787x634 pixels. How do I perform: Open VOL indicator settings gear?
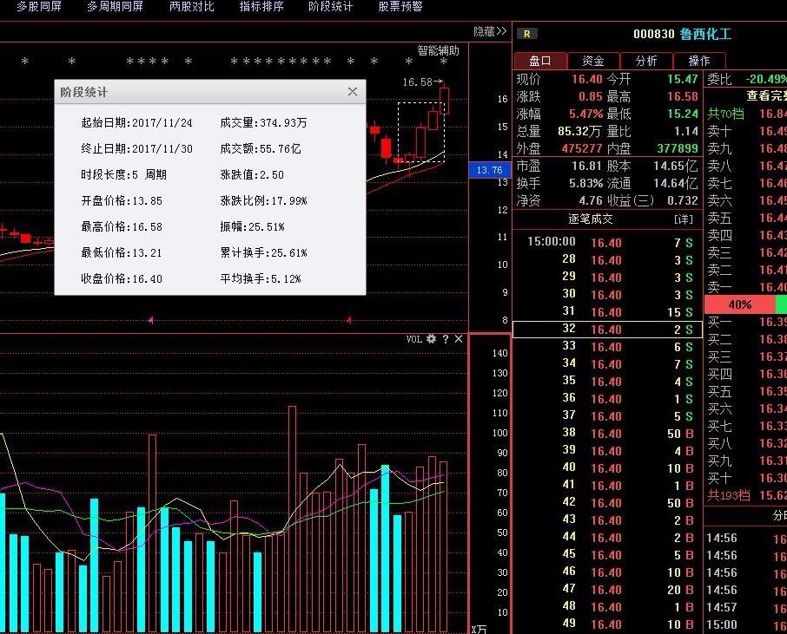point(431,339)
